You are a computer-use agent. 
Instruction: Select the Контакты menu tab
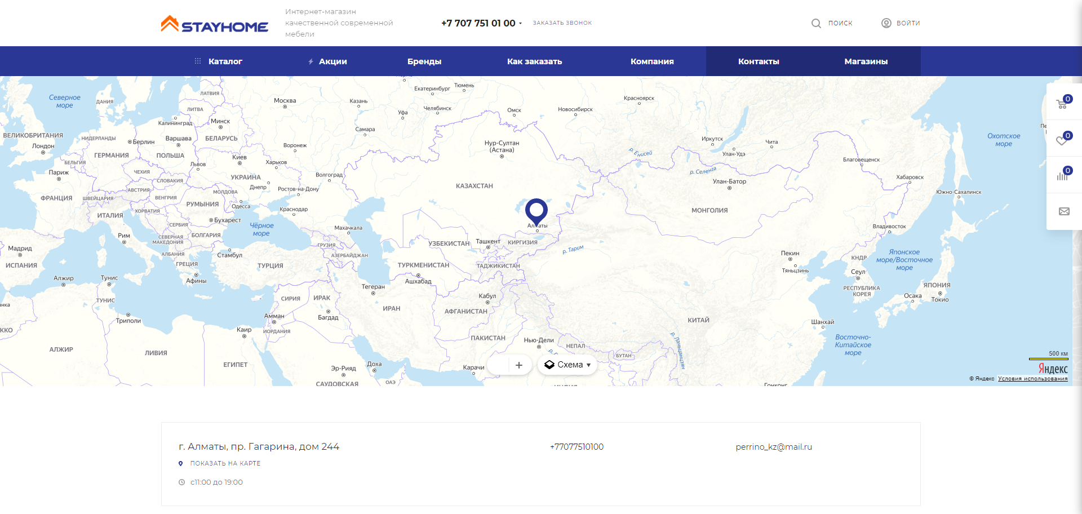[x=759, y=61]
